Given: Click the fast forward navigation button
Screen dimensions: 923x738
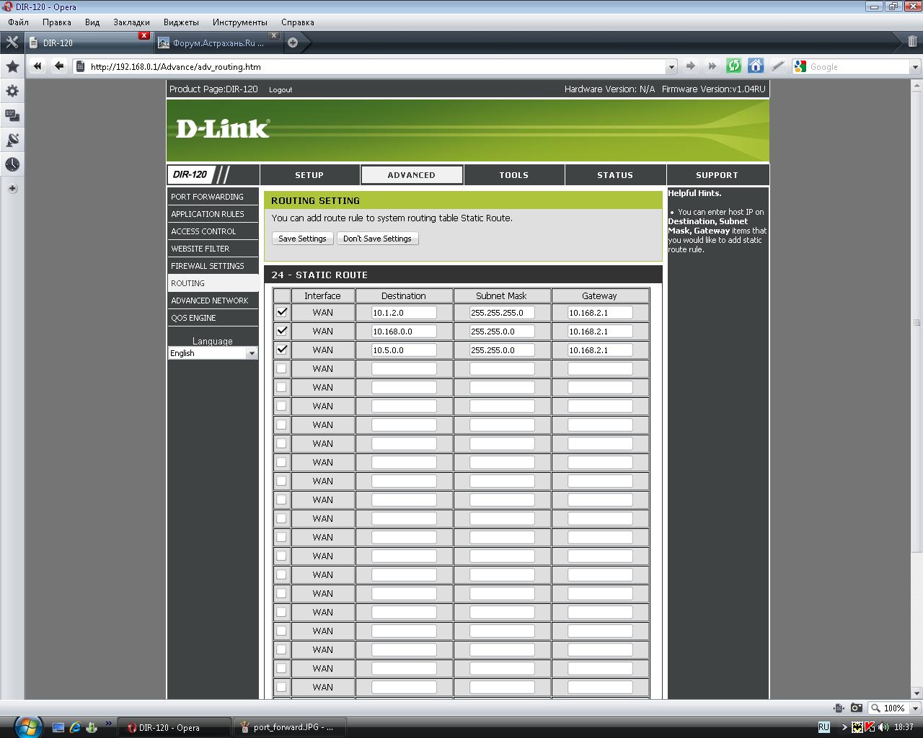Looking at the screenshot, I should (x=712, y=66).
